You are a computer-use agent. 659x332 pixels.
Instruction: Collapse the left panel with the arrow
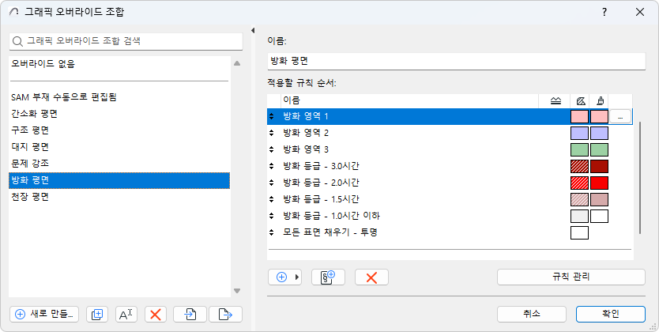(x=252, y=31)
